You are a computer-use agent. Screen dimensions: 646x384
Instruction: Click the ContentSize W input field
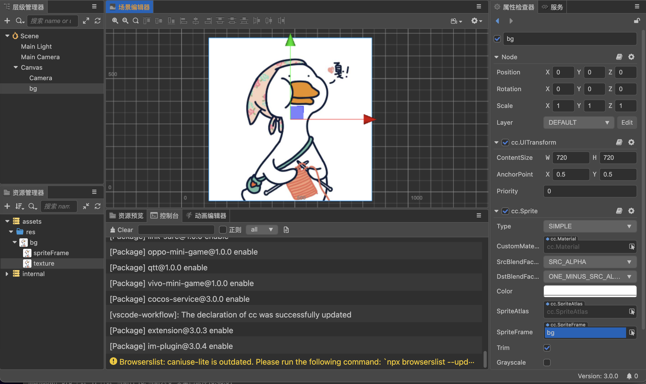571,158
